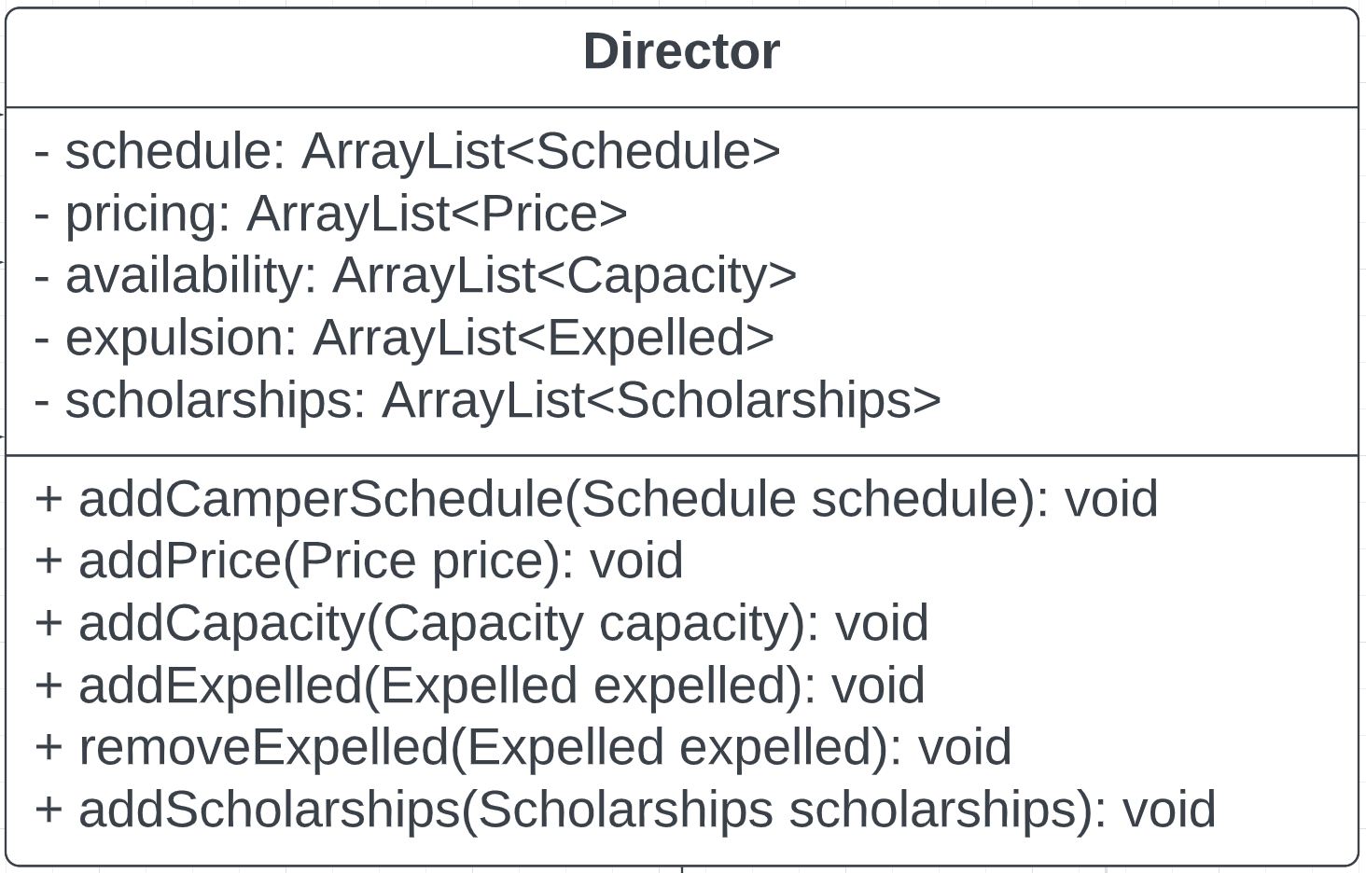Click the Director class title

(681, 51)
